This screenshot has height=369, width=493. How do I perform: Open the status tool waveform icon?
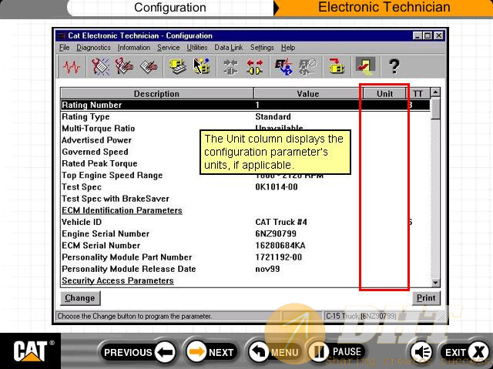(72, 66)
